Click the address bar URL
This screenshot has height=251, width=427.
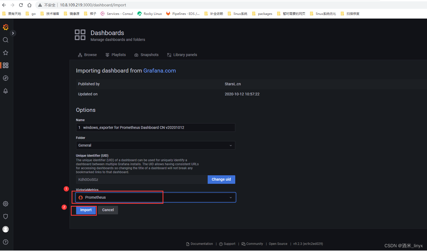pos(93,5)
